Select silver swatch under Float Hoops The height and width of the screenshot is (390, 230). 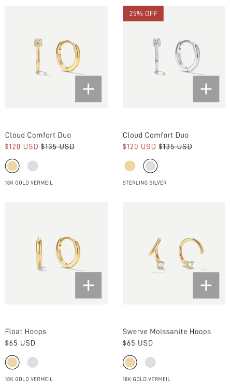(x=33, y=362)
